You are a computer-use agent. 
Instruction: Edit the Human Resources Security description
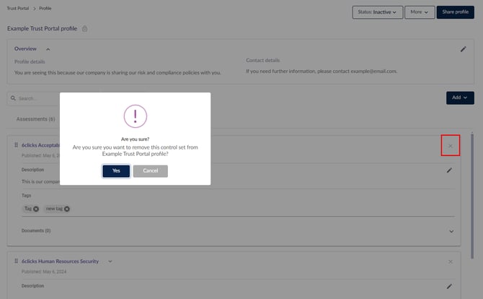[449, 286]
